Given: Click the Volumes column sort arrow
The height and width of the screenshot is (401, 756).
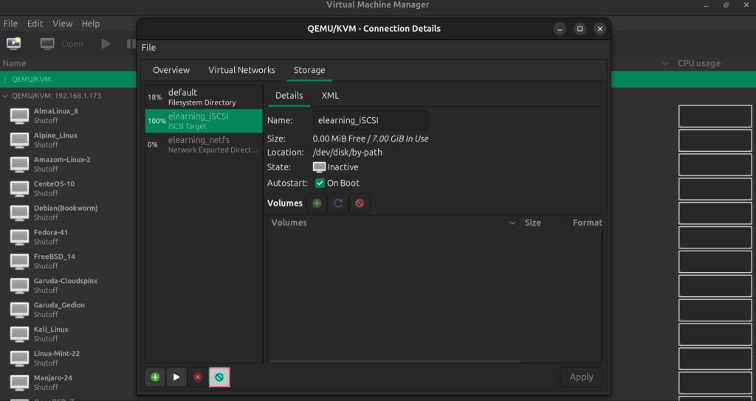Looking at the screenshot, I should coord(512,223).
